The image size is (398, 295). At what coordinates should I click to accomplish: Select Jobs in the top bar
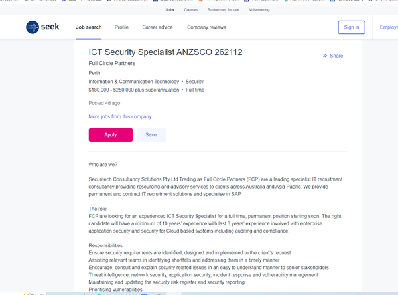[170, 10]
